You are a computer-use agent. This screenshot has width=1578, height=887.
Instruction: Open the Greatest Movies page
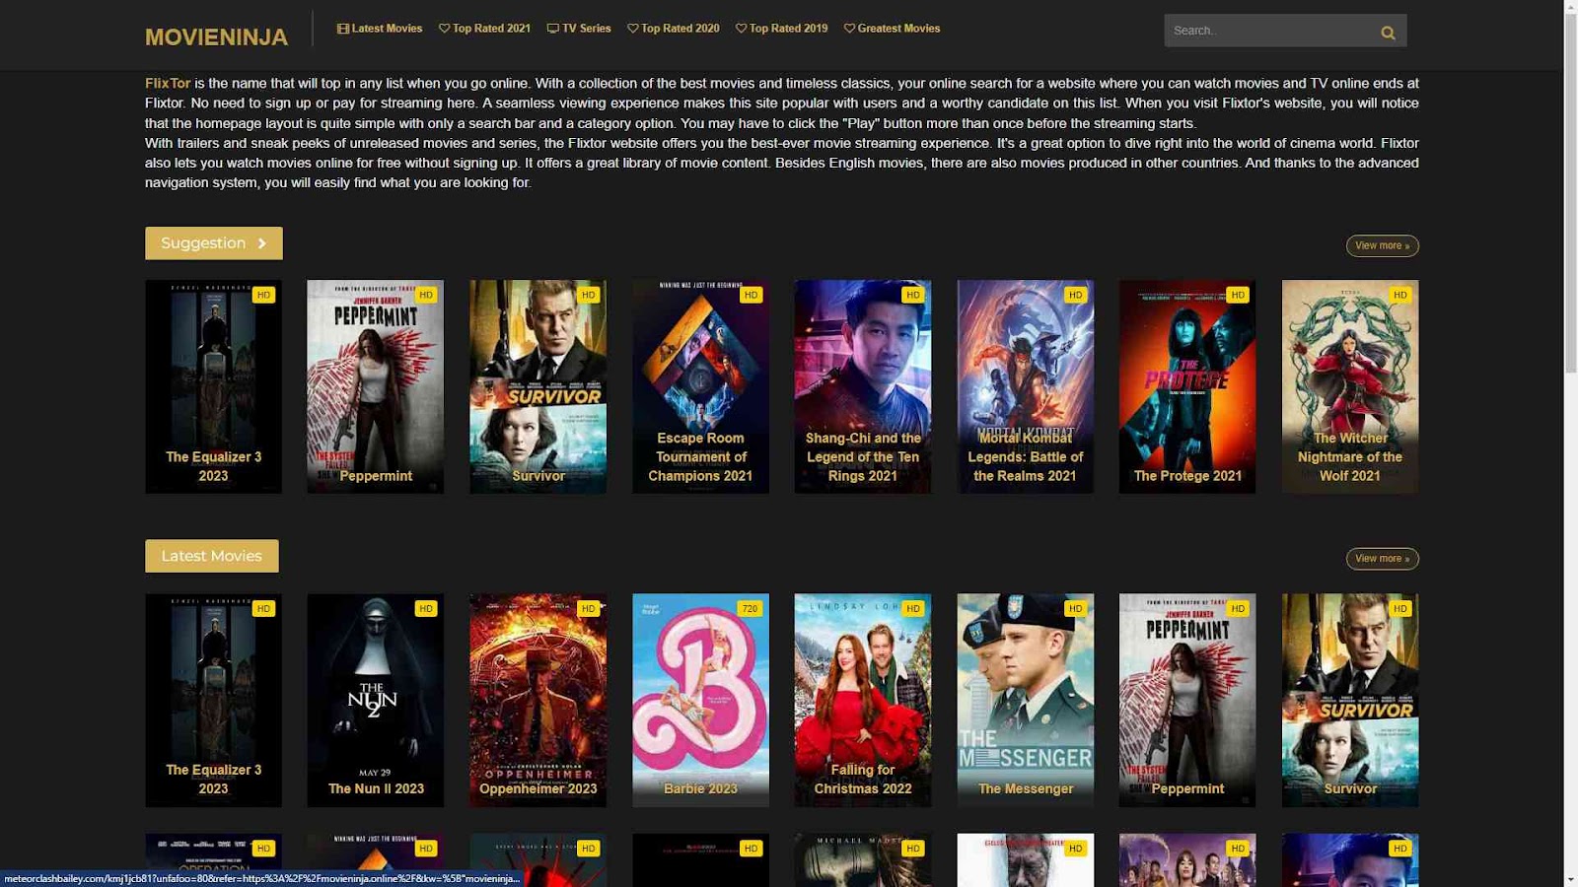[892, 29]
